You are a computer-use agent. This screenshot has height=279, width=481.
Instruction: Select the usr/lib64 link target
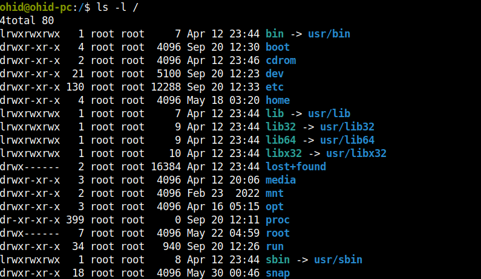[x=347, y=140]
